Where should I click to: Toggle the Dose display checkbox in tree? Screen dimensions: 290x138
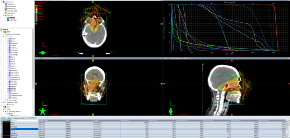click(x=3, y=107)
